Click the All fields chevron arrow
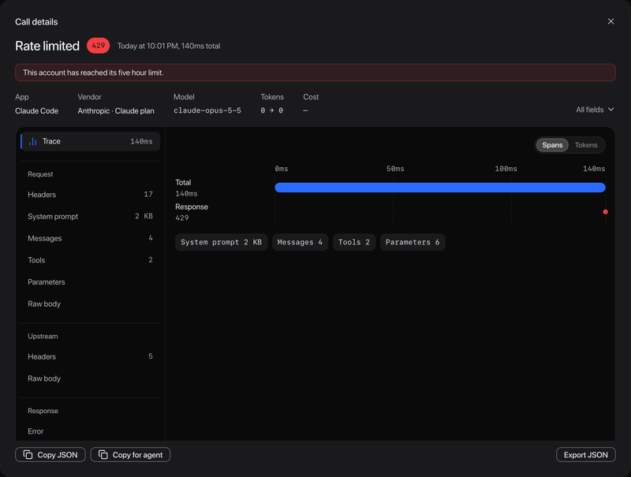The image size is (631, 477). coord(610,110)
